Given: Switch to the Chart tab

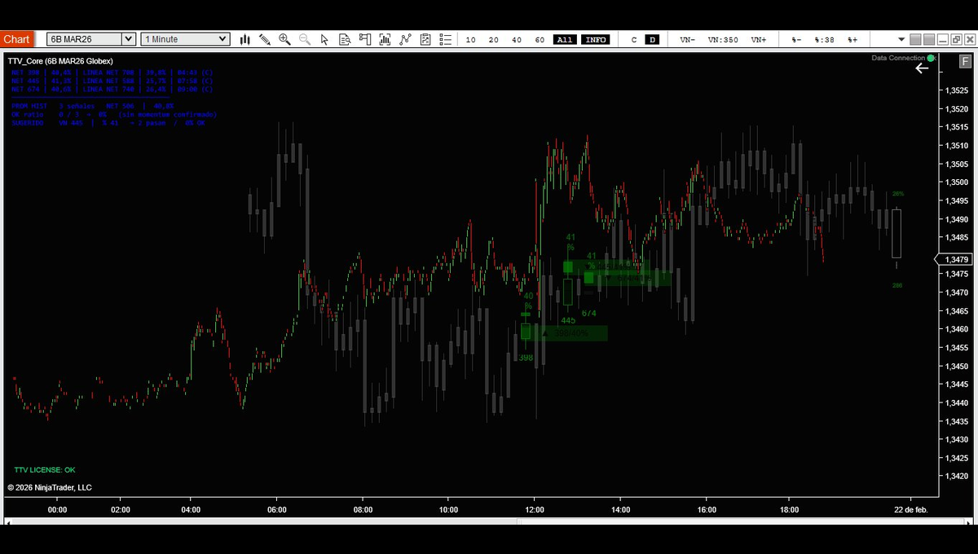Looking at the screenshot, I should (17, 39).
